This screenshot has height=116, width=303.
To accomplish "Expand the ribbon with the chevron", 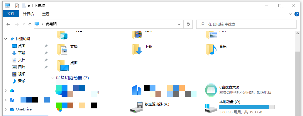I will (290, 14).
